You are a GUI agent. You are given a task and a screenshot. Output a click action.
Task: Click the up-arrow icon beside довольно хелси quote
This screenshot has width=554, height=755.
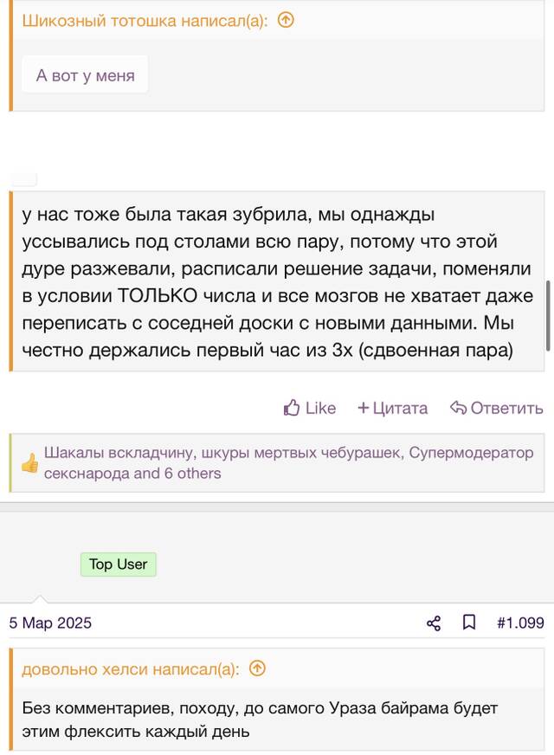pyautogui.click(x=257, y=668)
